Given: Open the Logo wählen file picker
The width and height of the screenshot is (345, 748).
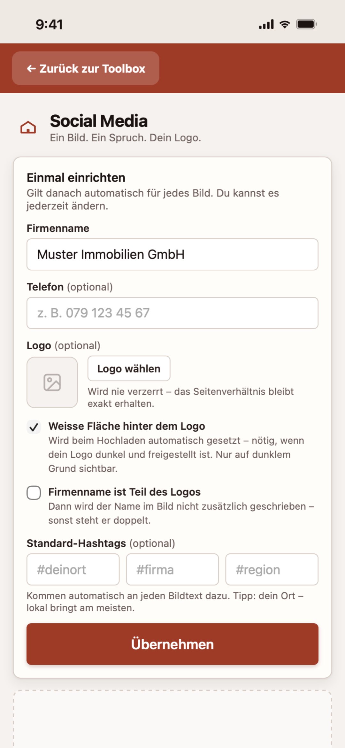Looking at the screenshot, I should tap(129, 368).
